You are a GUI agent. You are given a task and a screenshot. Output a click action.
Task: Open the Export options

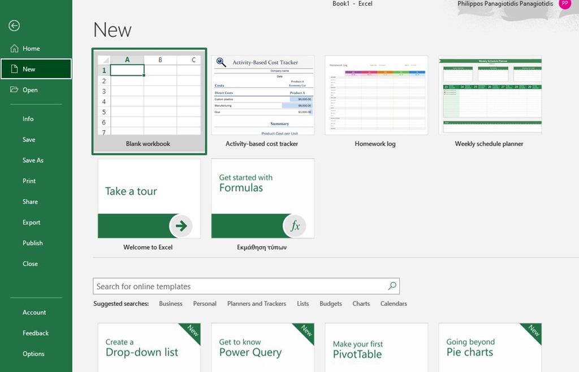(32, 223)
